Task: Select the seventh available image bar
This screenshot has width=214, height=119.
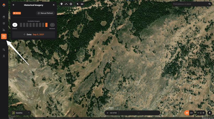Action: click(40, 25)
